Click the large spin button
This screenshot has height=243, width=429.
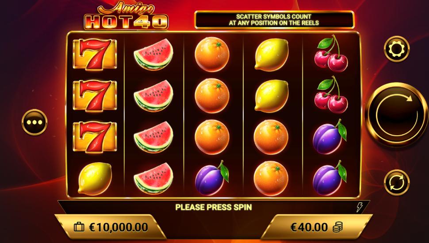(397, 115)
